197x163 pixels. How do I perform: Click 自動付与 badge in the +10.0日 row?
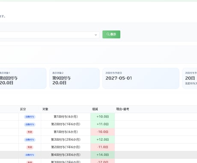[x=30, y=117]
